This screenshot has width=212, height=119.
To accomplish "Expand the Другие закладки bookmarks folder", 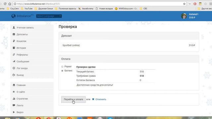I will (x=205, y=9).
